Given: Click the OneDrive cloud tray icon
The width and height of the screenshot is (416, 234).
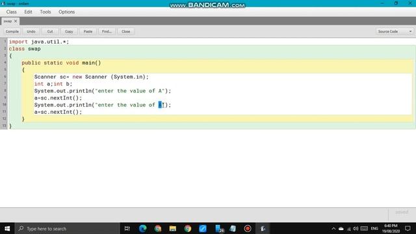Looking at the screenshot, I should [341, 228].
